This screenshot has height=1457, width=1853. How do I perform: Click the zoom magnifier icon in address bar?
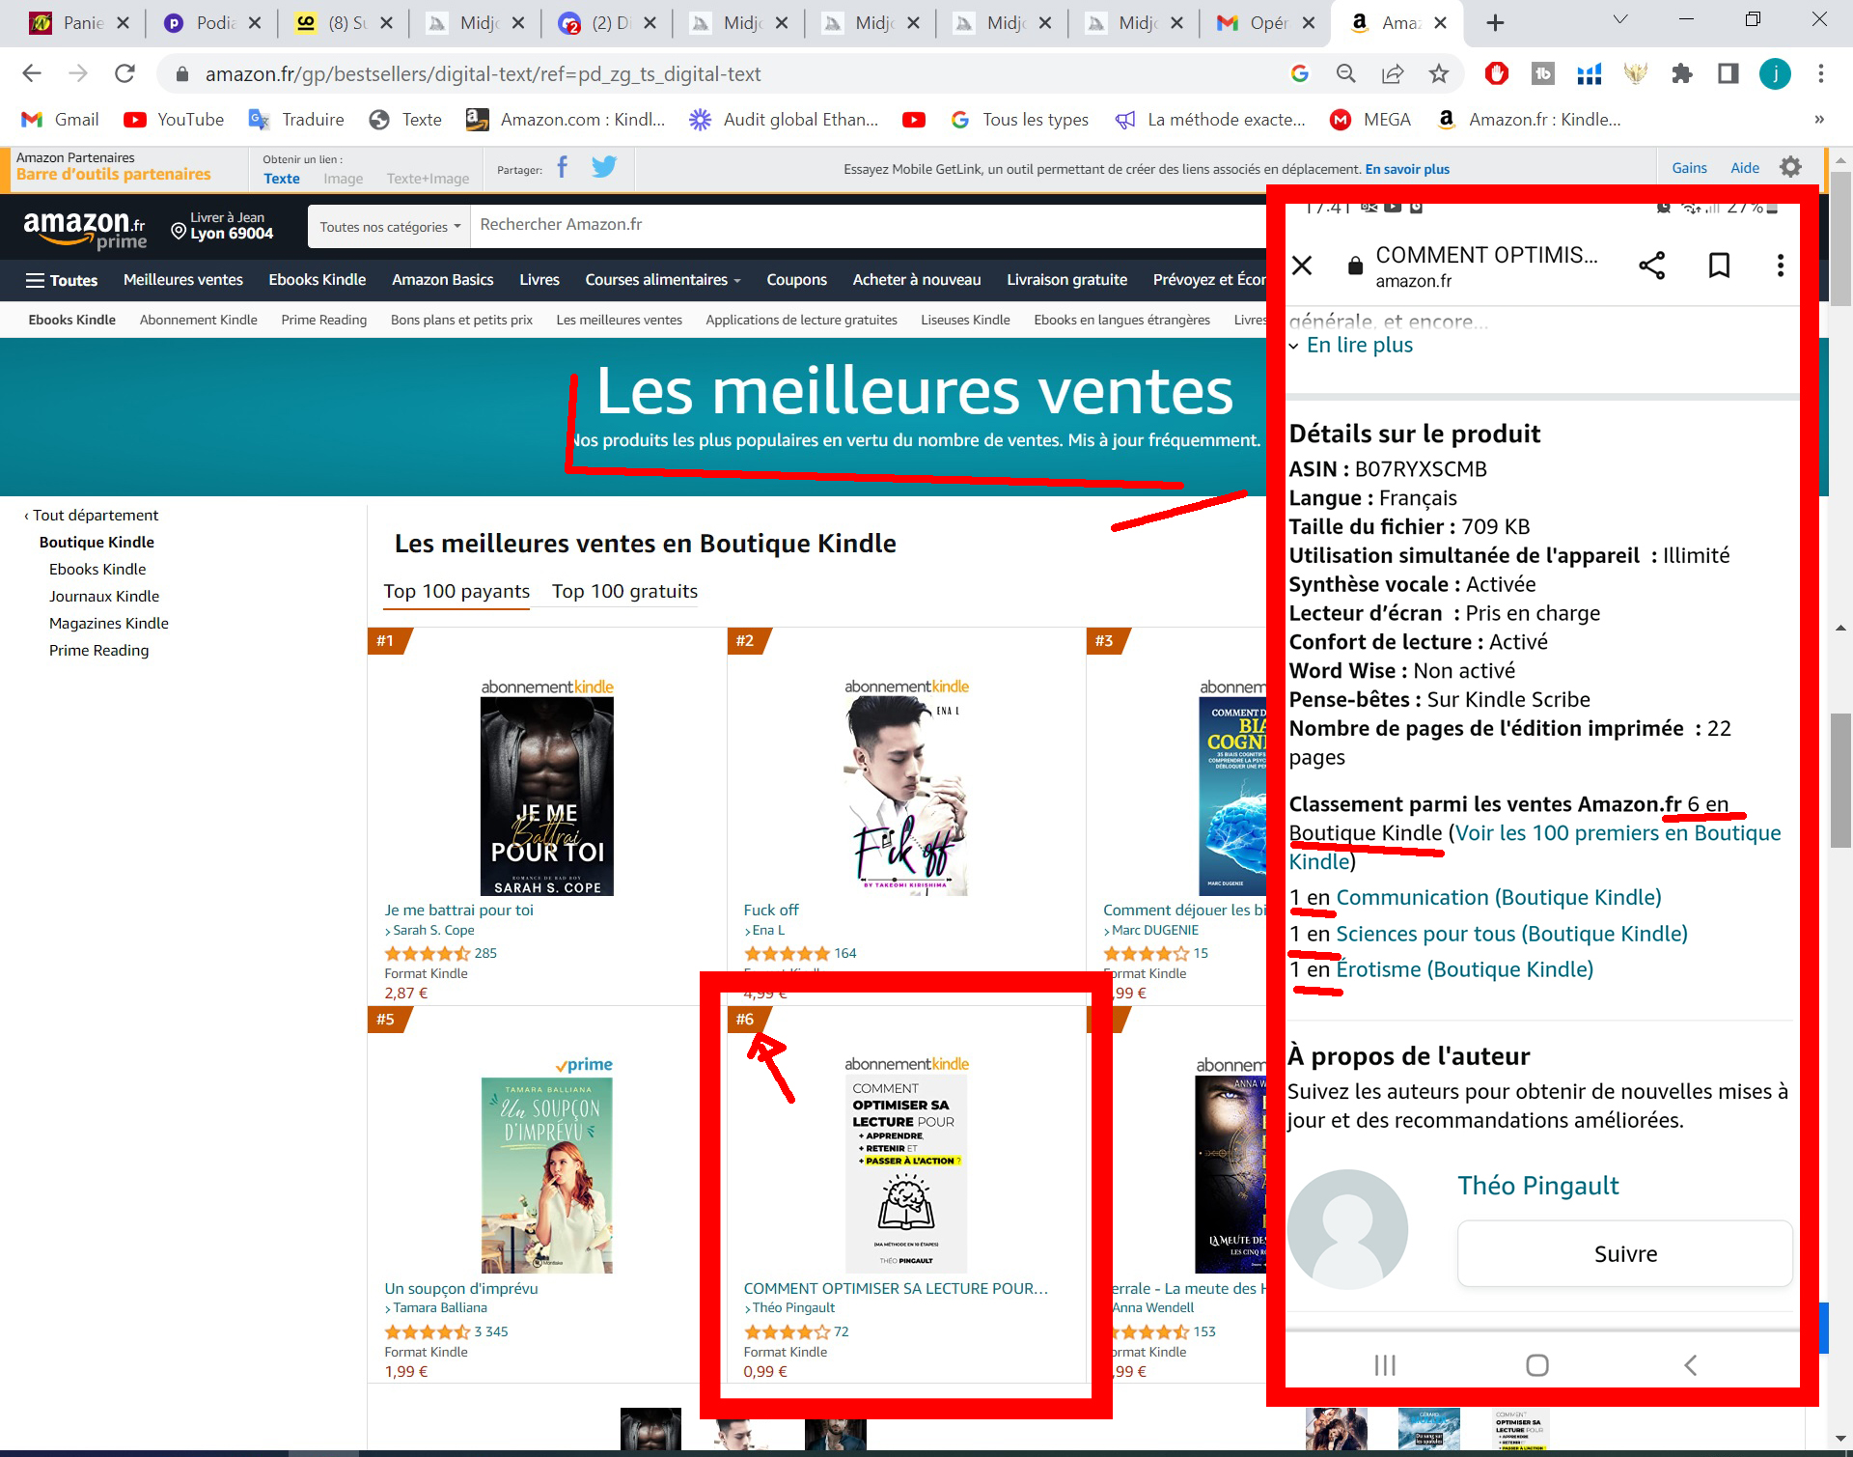point(1346,73)
